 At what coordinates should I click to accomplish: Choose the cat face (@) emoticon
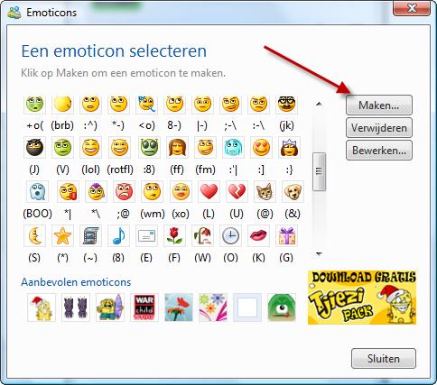point(265,191)
